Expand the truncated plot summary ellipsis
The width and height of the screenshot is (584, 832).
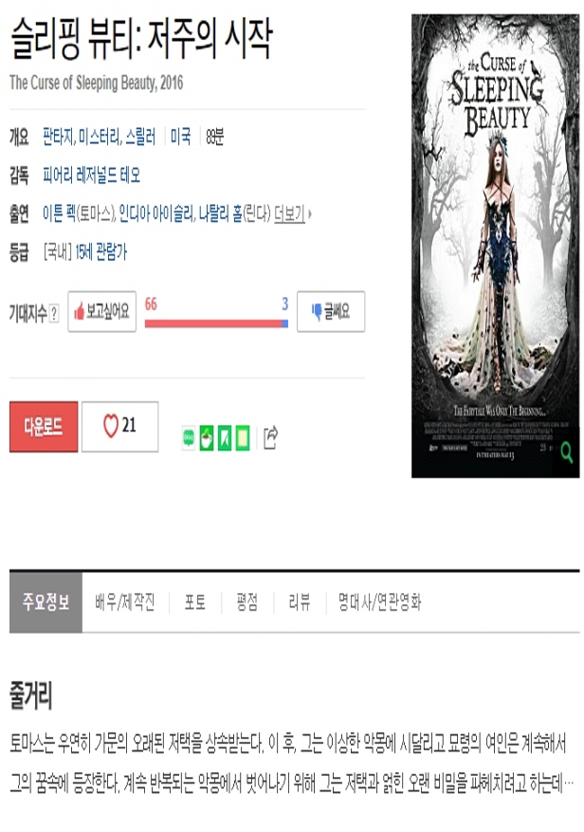pos(568,784)
